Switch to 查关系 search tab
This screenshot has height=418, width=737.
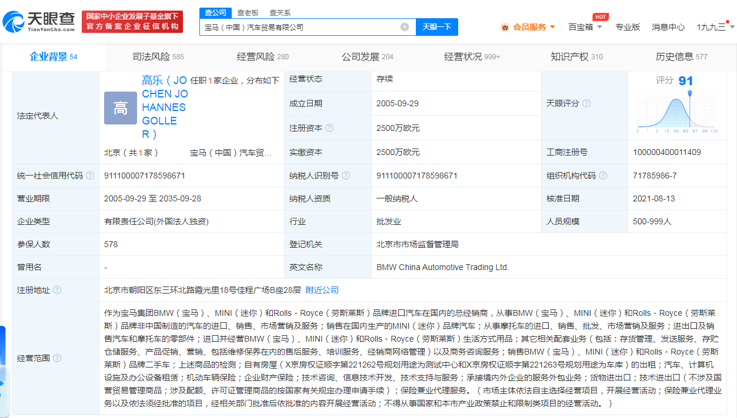coord(280,12)
